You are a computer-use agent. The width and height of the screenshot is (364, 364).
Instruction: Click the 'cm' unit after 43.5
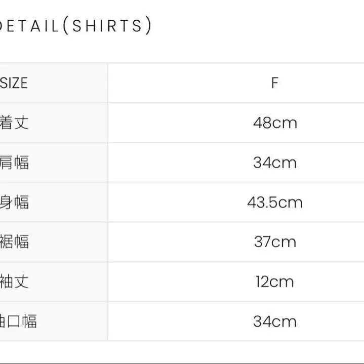point(290,203)
